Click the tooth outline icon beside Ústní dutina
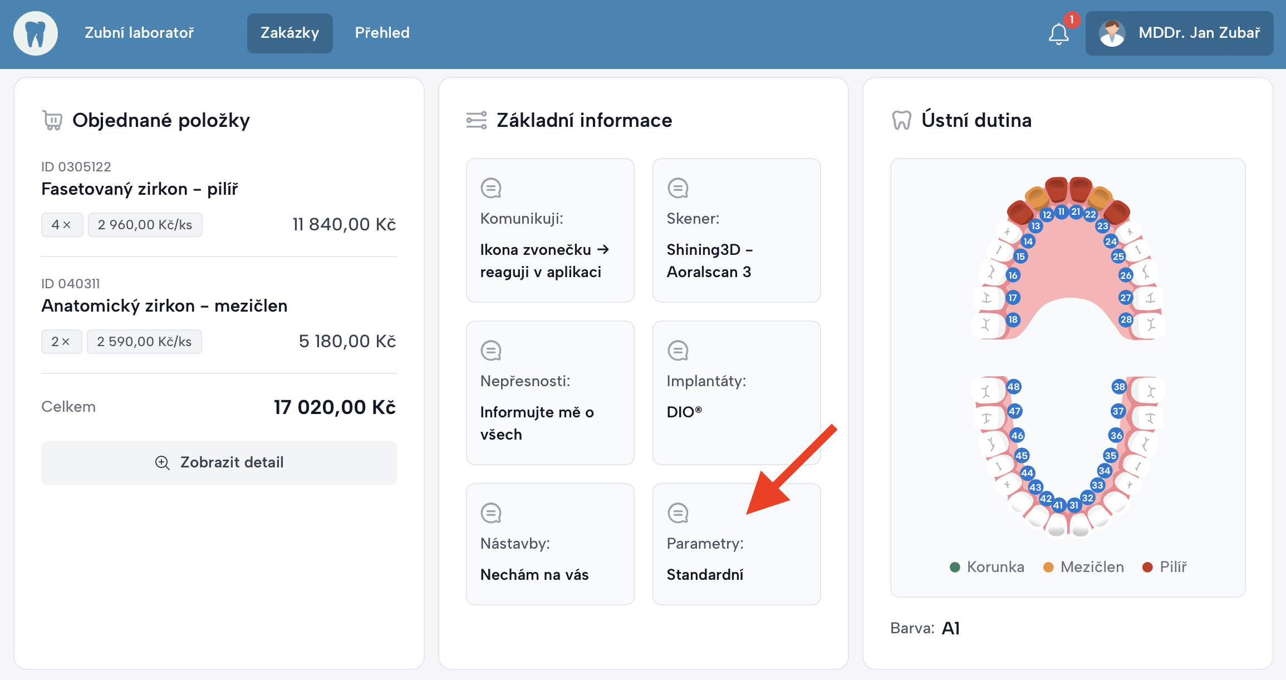 901,120
